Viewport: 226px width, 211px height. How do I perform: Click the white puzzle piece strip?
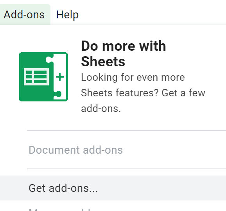[x=60, y=77]
